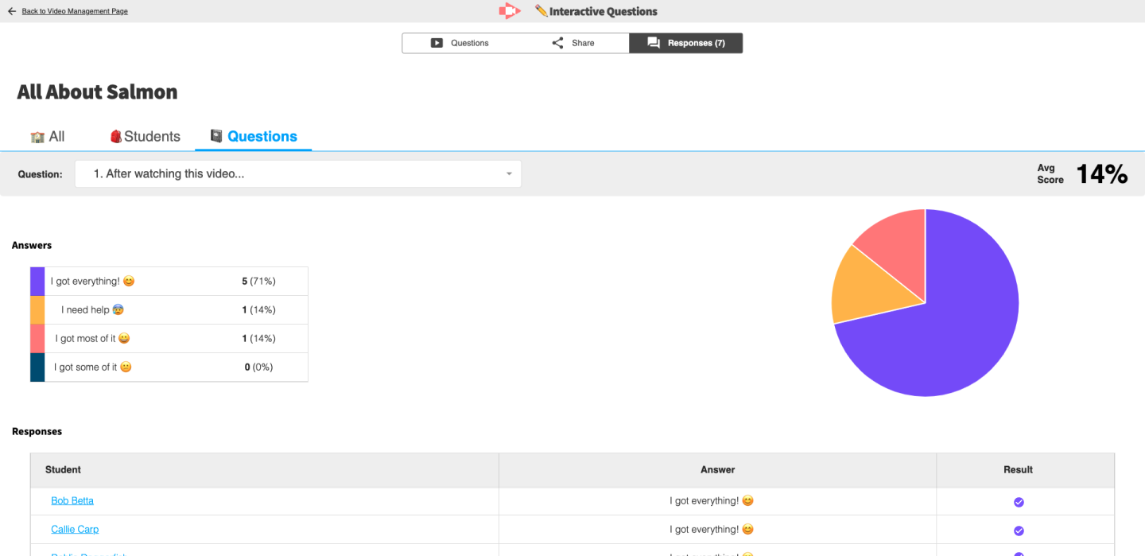Click the anxious emoji next to I need help
The width and height of the screenshot is (1145, 556).
click(118, 310)
